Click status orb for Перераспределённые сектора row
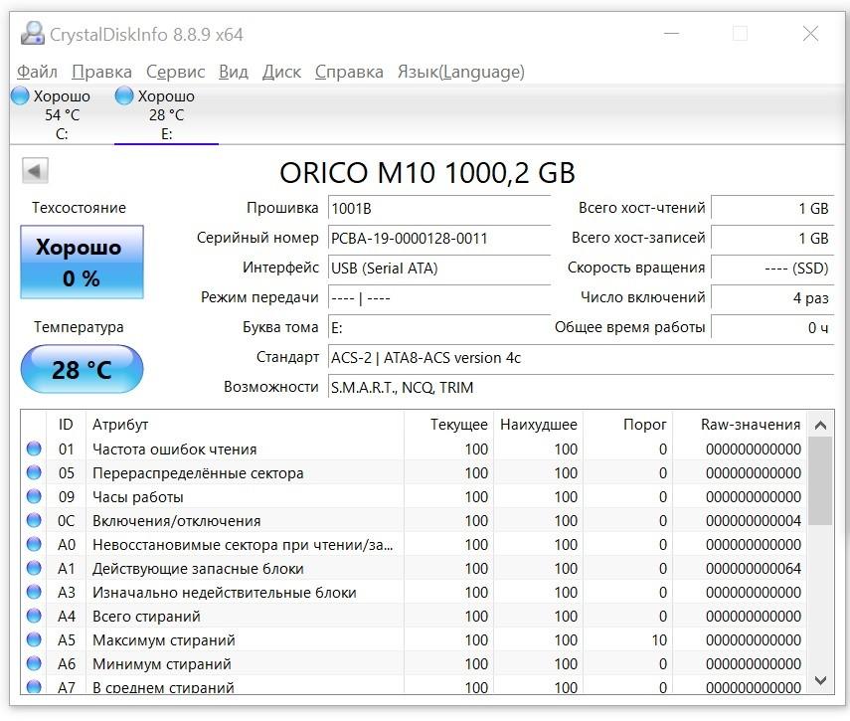The image size is (850, 721). [x=35, y=473]
